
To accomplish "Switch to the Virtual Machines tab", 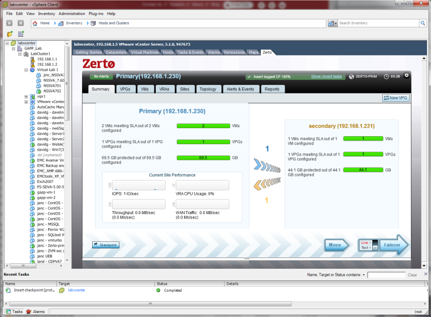I will [145, 52].
